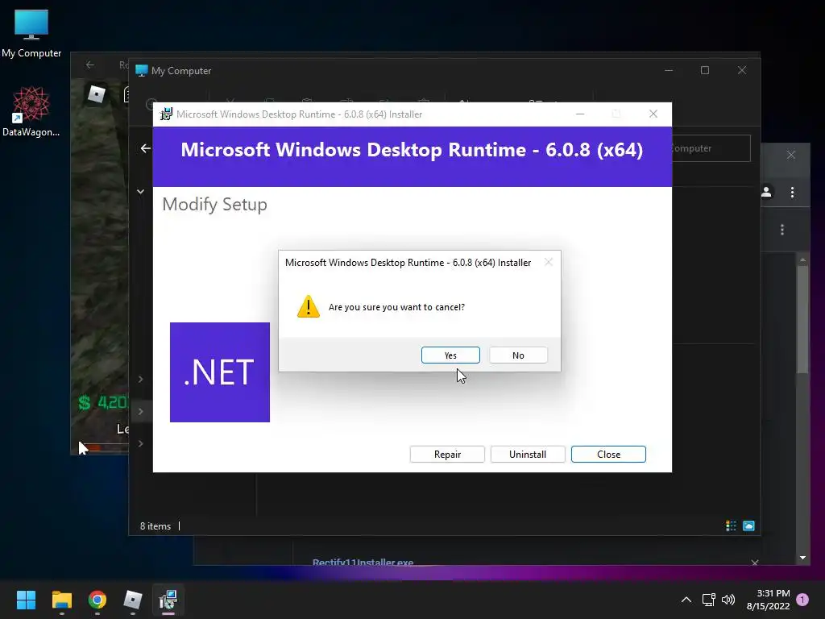Select My Computer desktop icon

click(31, 33)
